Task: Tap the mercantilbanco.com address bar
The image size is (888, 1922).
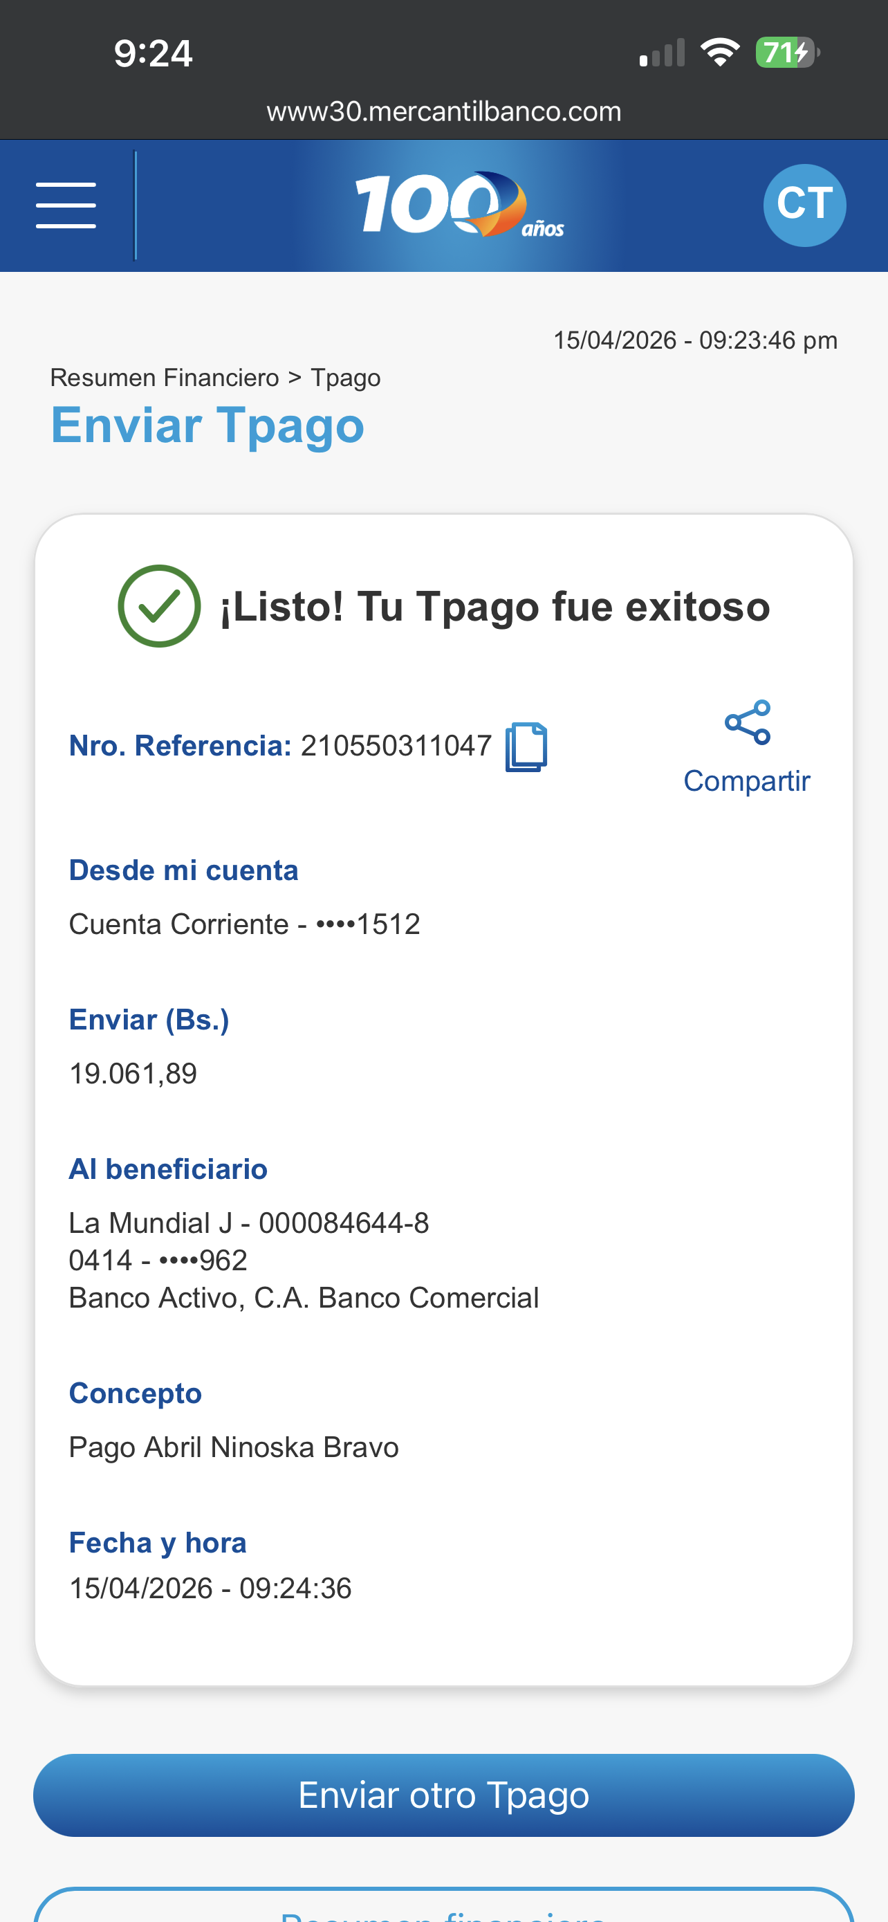Action: [x=443, y=112]
